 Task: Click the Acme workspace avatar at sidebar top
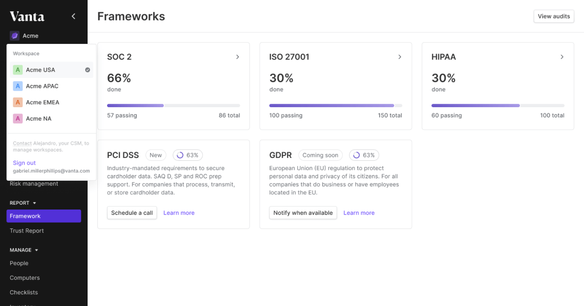tap(14, 35)
